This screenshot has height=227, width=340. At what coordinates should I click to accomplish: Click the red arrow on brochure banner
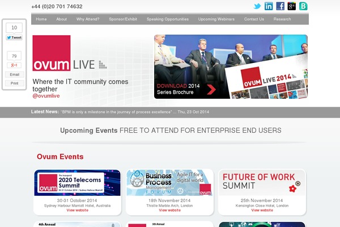pos(211,90)
